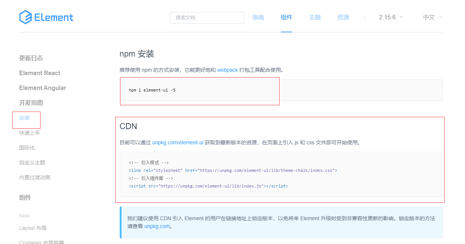Open Element React in sidebar
The height and width of the screenshot is (244, 465).
pos(40,73)
